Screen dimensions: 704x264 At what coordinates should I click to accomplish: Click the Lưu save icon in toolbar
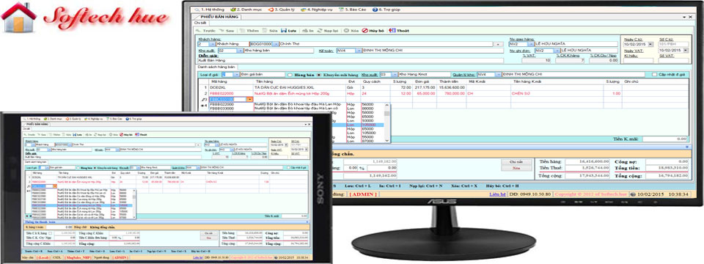coord(283,31)
